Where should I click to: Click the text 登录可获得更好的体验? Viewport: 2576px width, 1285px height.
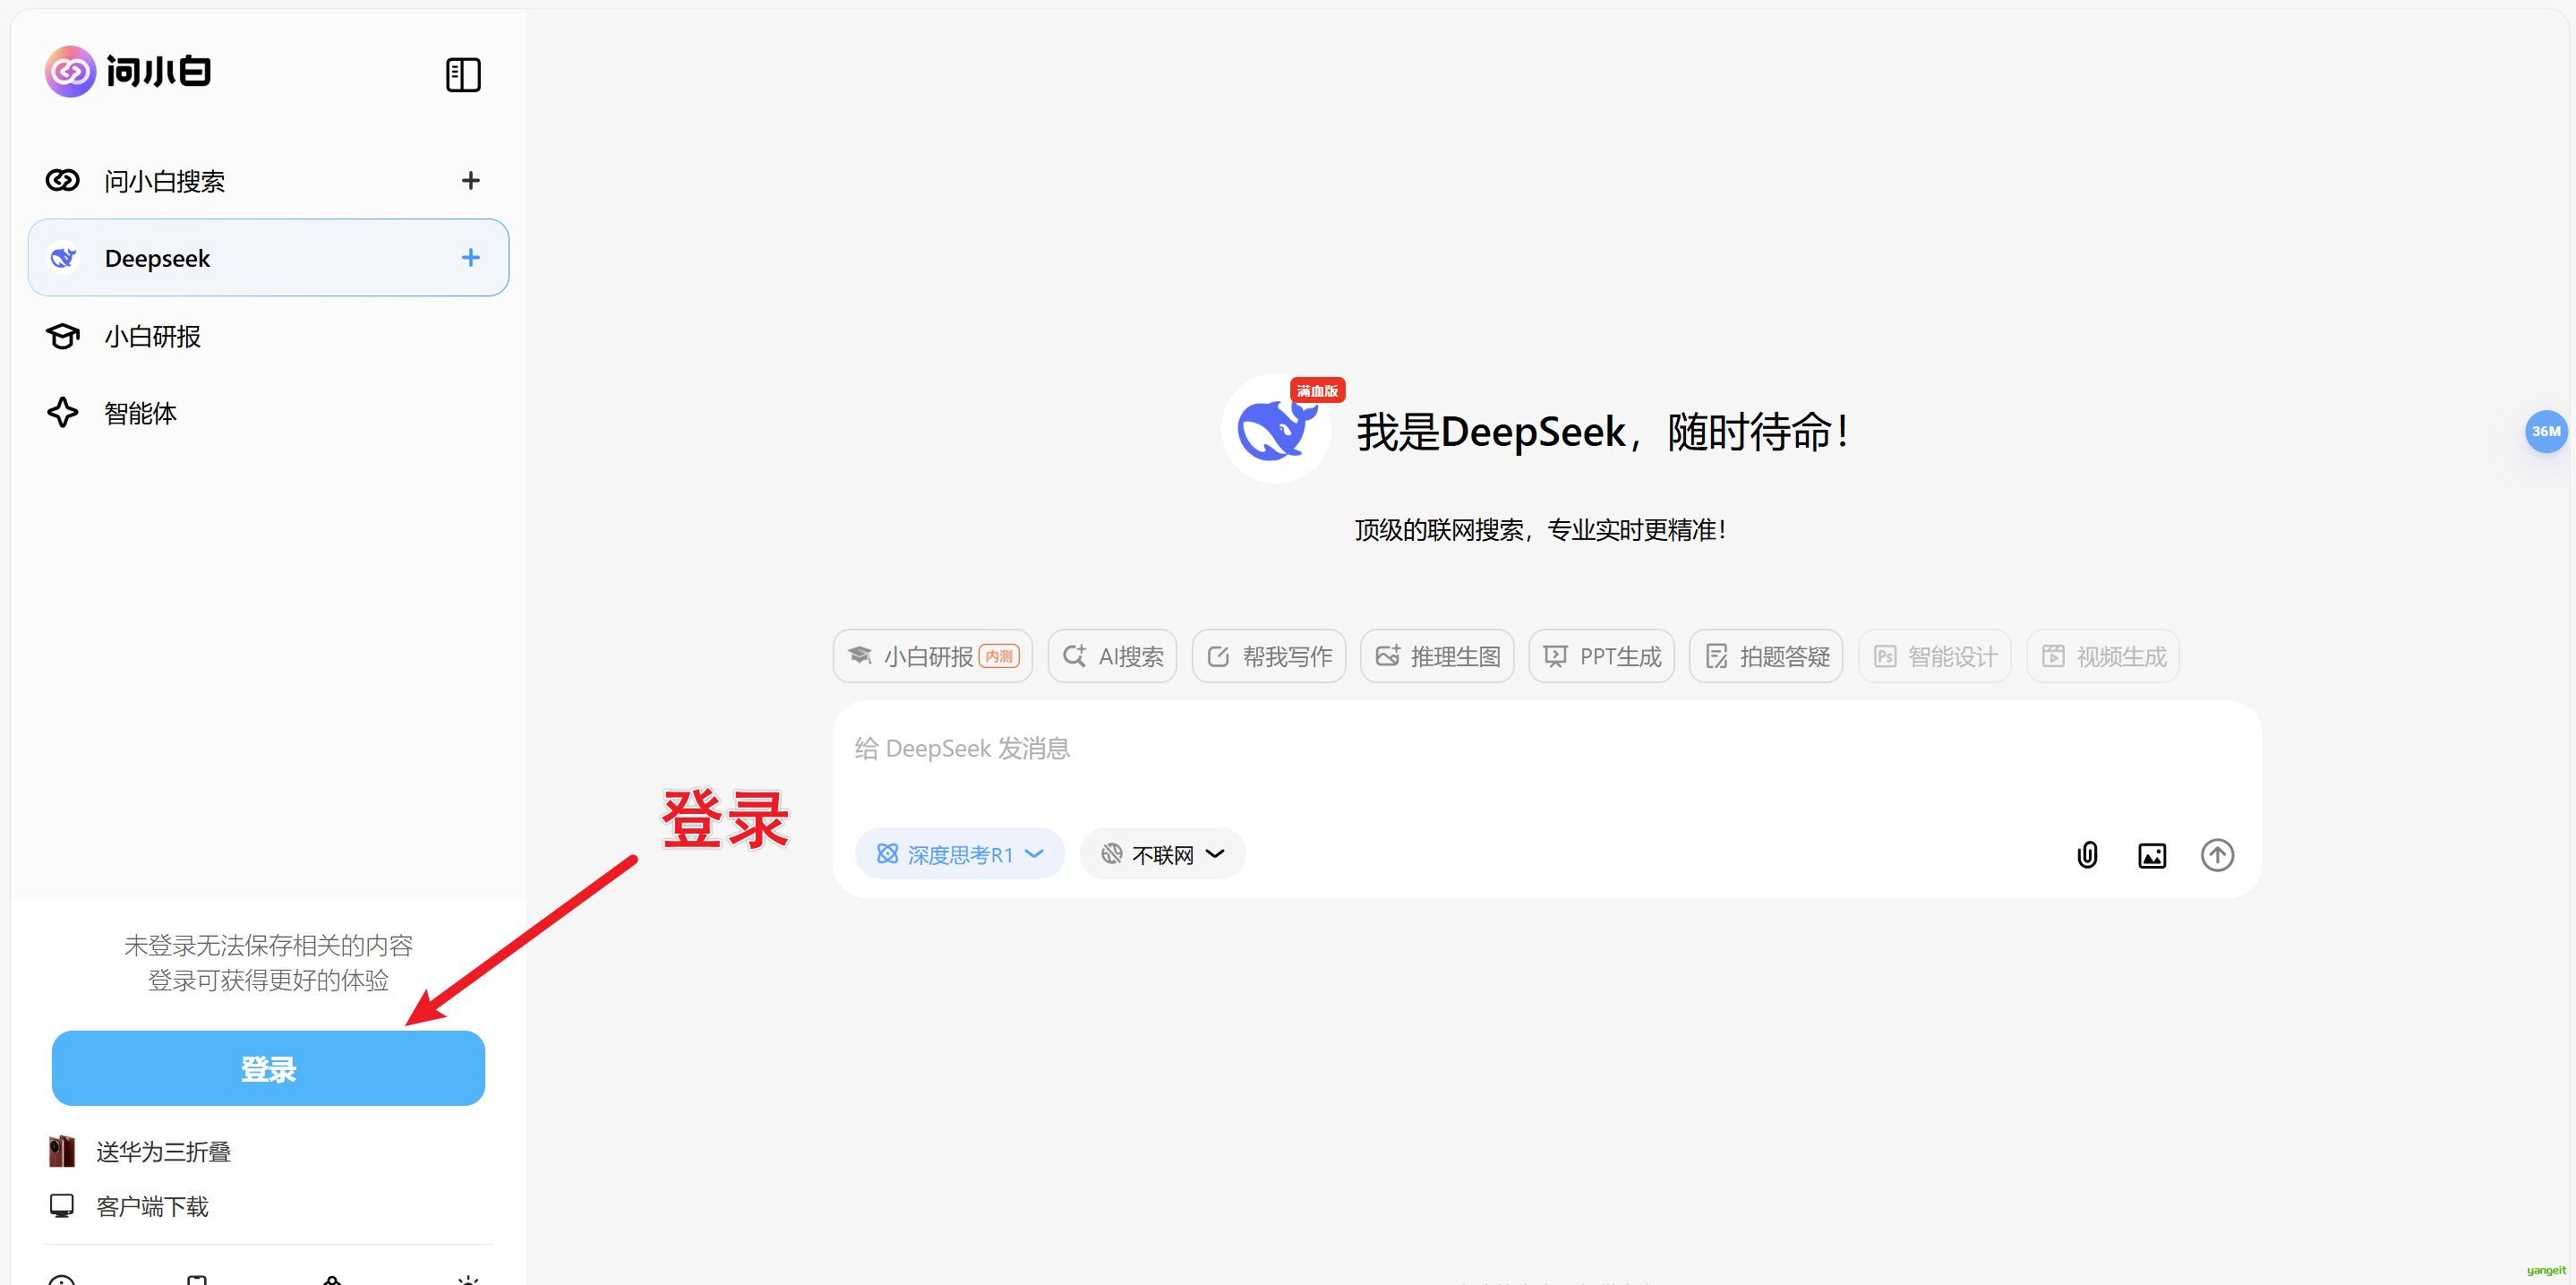[x=268, y=980]
